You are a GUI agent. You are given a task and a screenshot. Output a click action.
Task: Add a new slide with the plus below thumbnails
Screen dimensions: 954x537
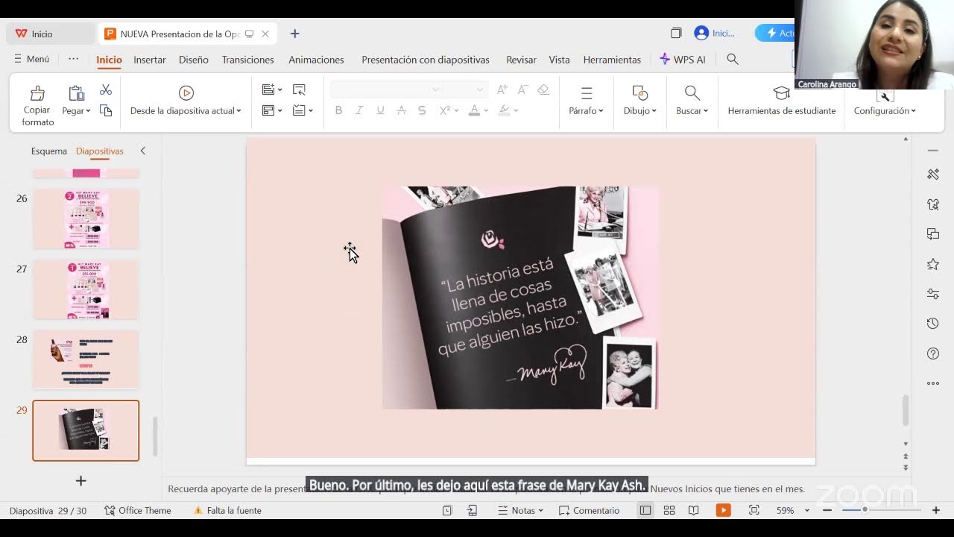81,481
